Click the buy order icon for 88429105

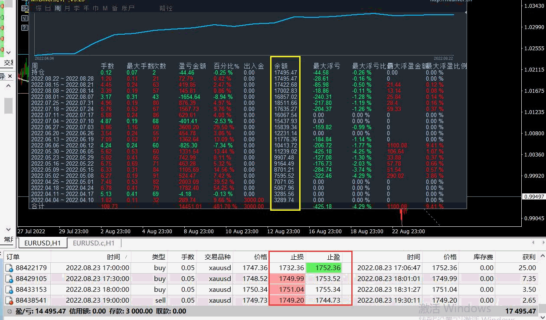(x=9, y=279)
